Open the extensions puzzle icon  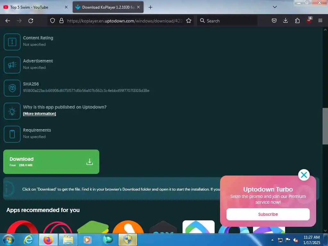pos(297,20)
